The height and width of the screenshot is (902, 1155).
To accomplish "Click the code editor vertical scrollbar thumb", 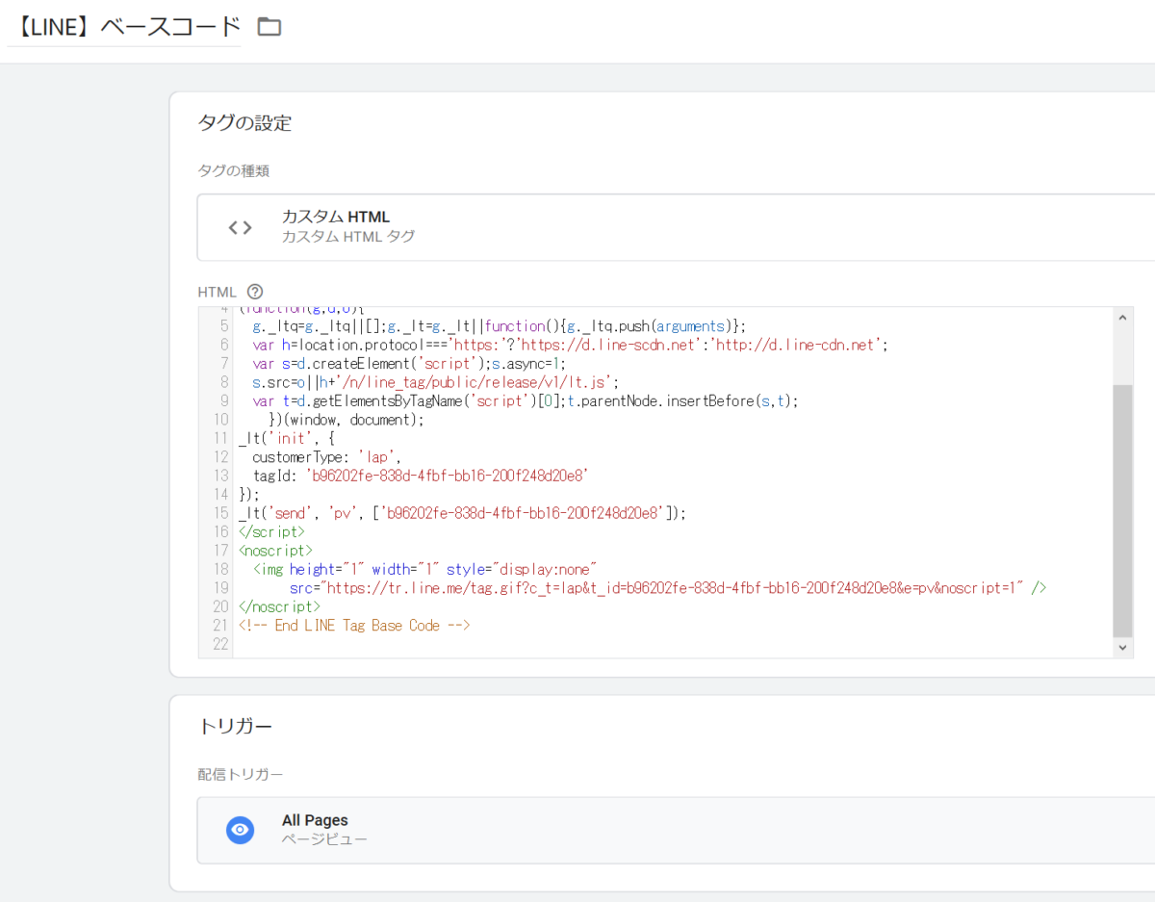I will [1122, 510].
